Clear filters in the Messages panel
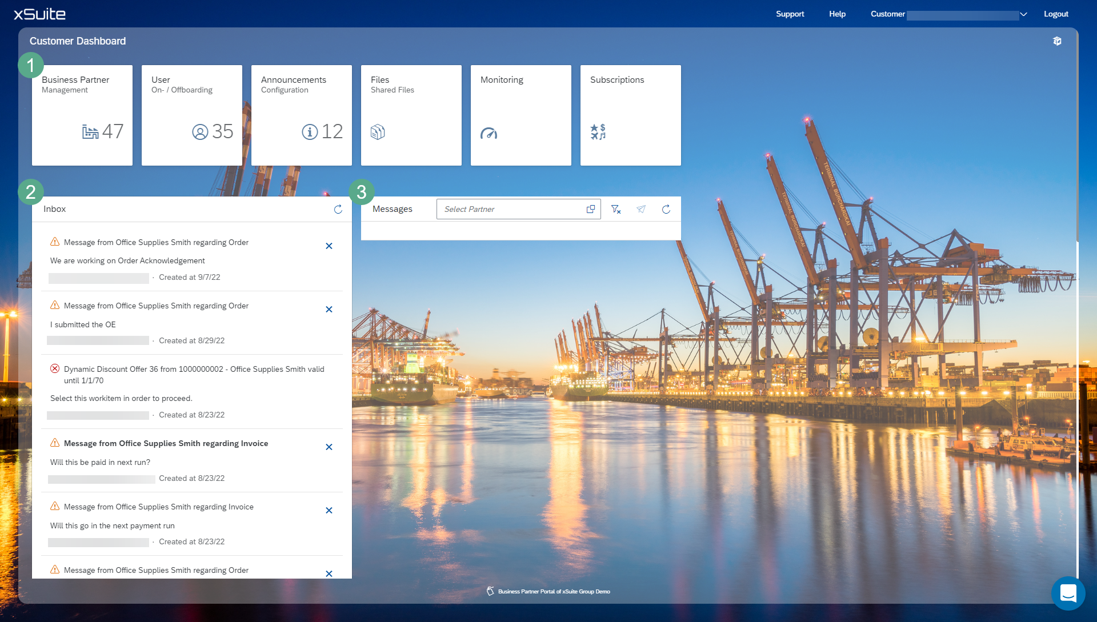Screen dimensions: 1097x622 [x=616, y=209]
